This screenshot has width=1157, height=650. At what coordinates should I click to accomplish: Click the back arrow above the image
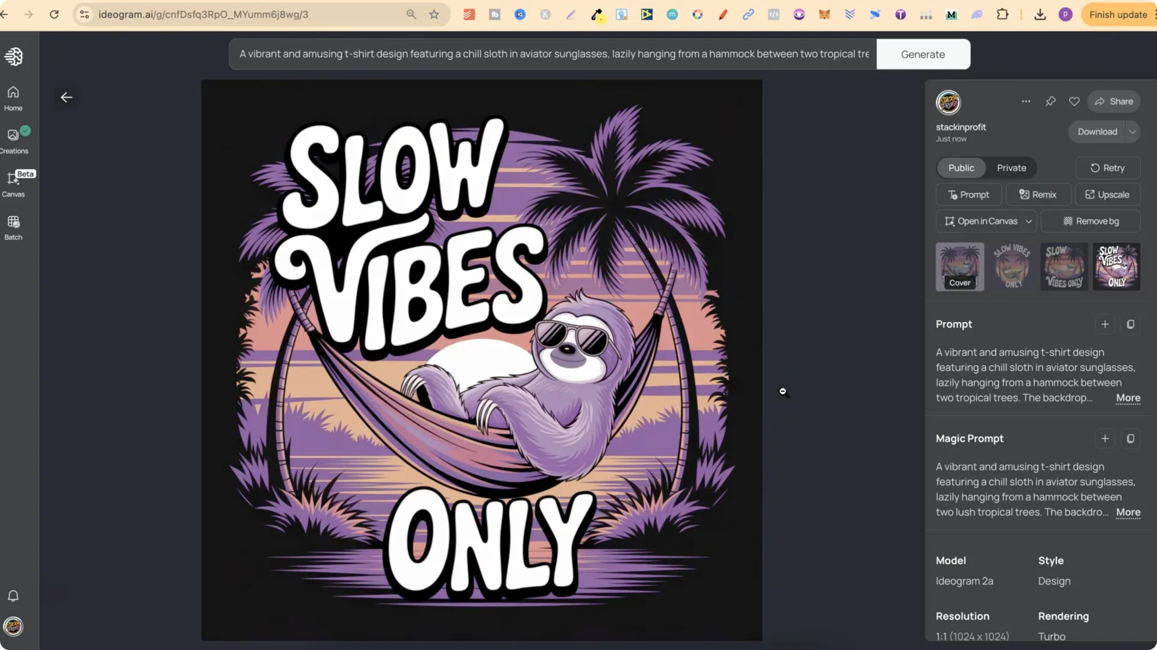[66, 97]
